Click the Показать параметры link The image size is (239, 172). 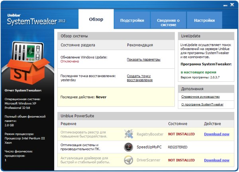(143, 60)
